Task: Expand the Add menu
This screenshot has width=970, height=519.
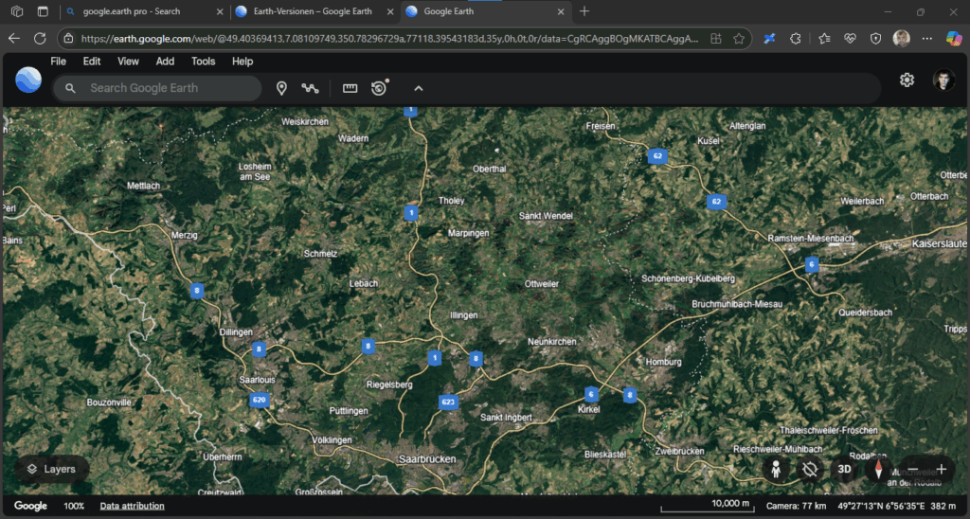Action: point(165,62)
